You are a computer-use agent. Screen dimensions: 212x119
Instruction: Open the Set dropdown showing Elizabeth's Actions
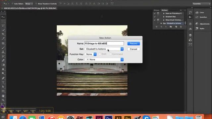pos(104,49)
